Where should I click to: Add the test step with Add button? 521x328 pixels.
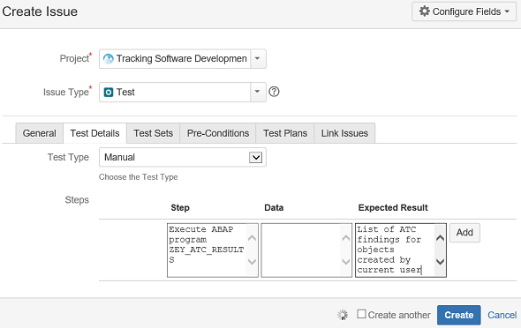click(x=464, y=233)
